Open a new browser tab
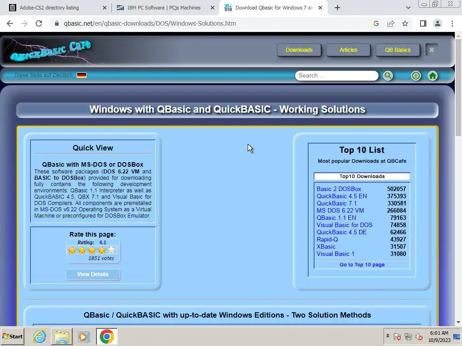462x346 pixels. [337, 8]
